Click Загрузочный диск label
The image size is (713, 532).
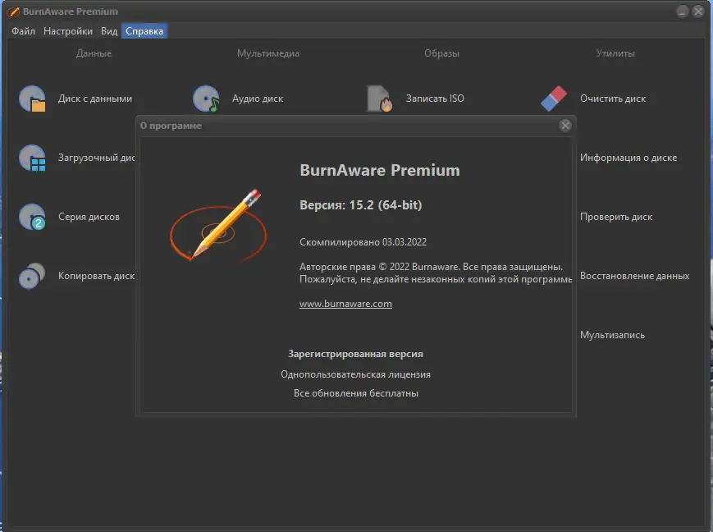[x=96, y=158]
